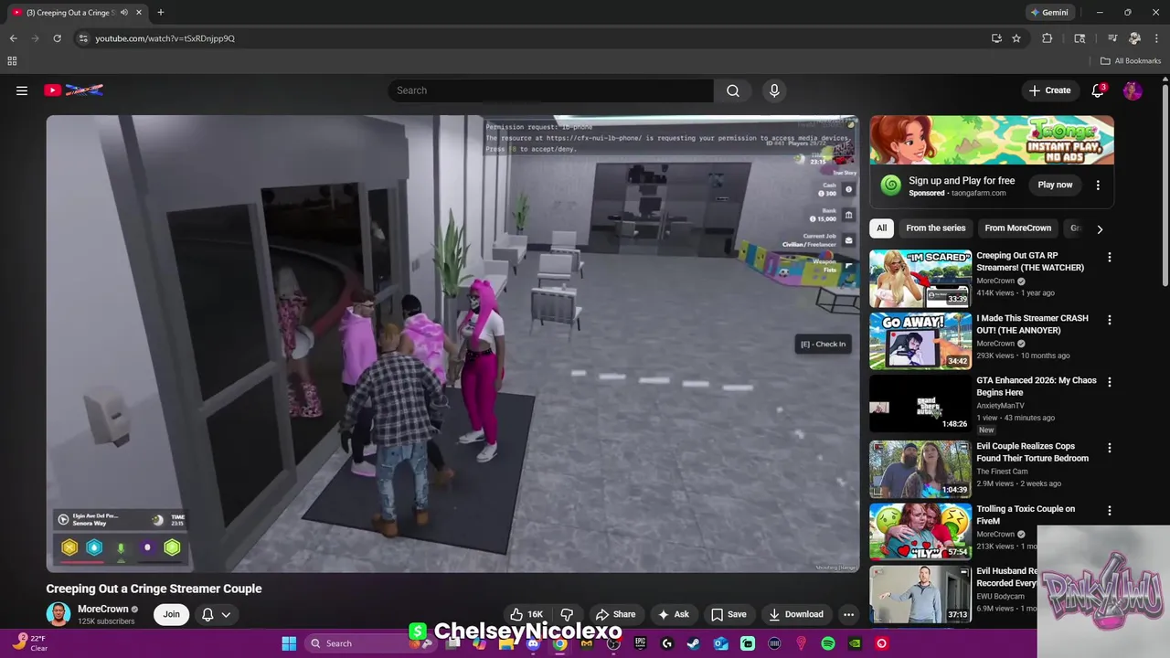Viewport: 1170px width, 658px height.
Task: Join the MoreCrown channel membership
Action: 171,614
